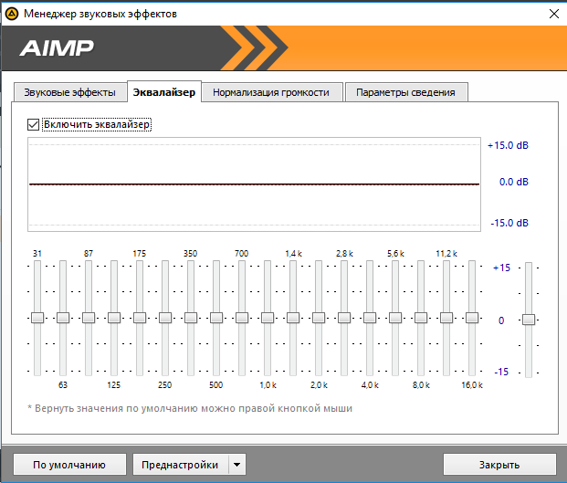Click the AIMP logo in the banner
Screen dimensions: 567x483
tap(57, 48)
